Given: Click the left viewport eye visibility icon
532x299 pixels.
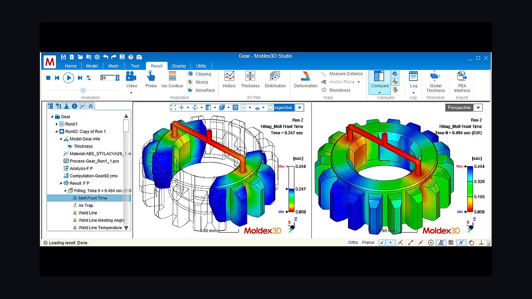Looking at the screenshot, I should (x=257, y=108).
